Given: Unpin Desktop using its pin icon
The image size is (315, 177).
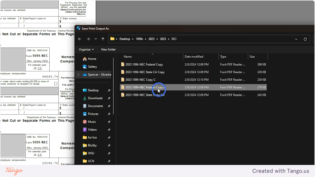Looking at the screenshot, I should (x=109, y=90).
